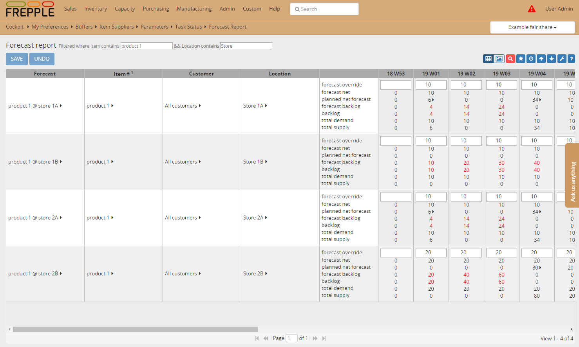Toggle the table view mode

[x=488, y=59]
